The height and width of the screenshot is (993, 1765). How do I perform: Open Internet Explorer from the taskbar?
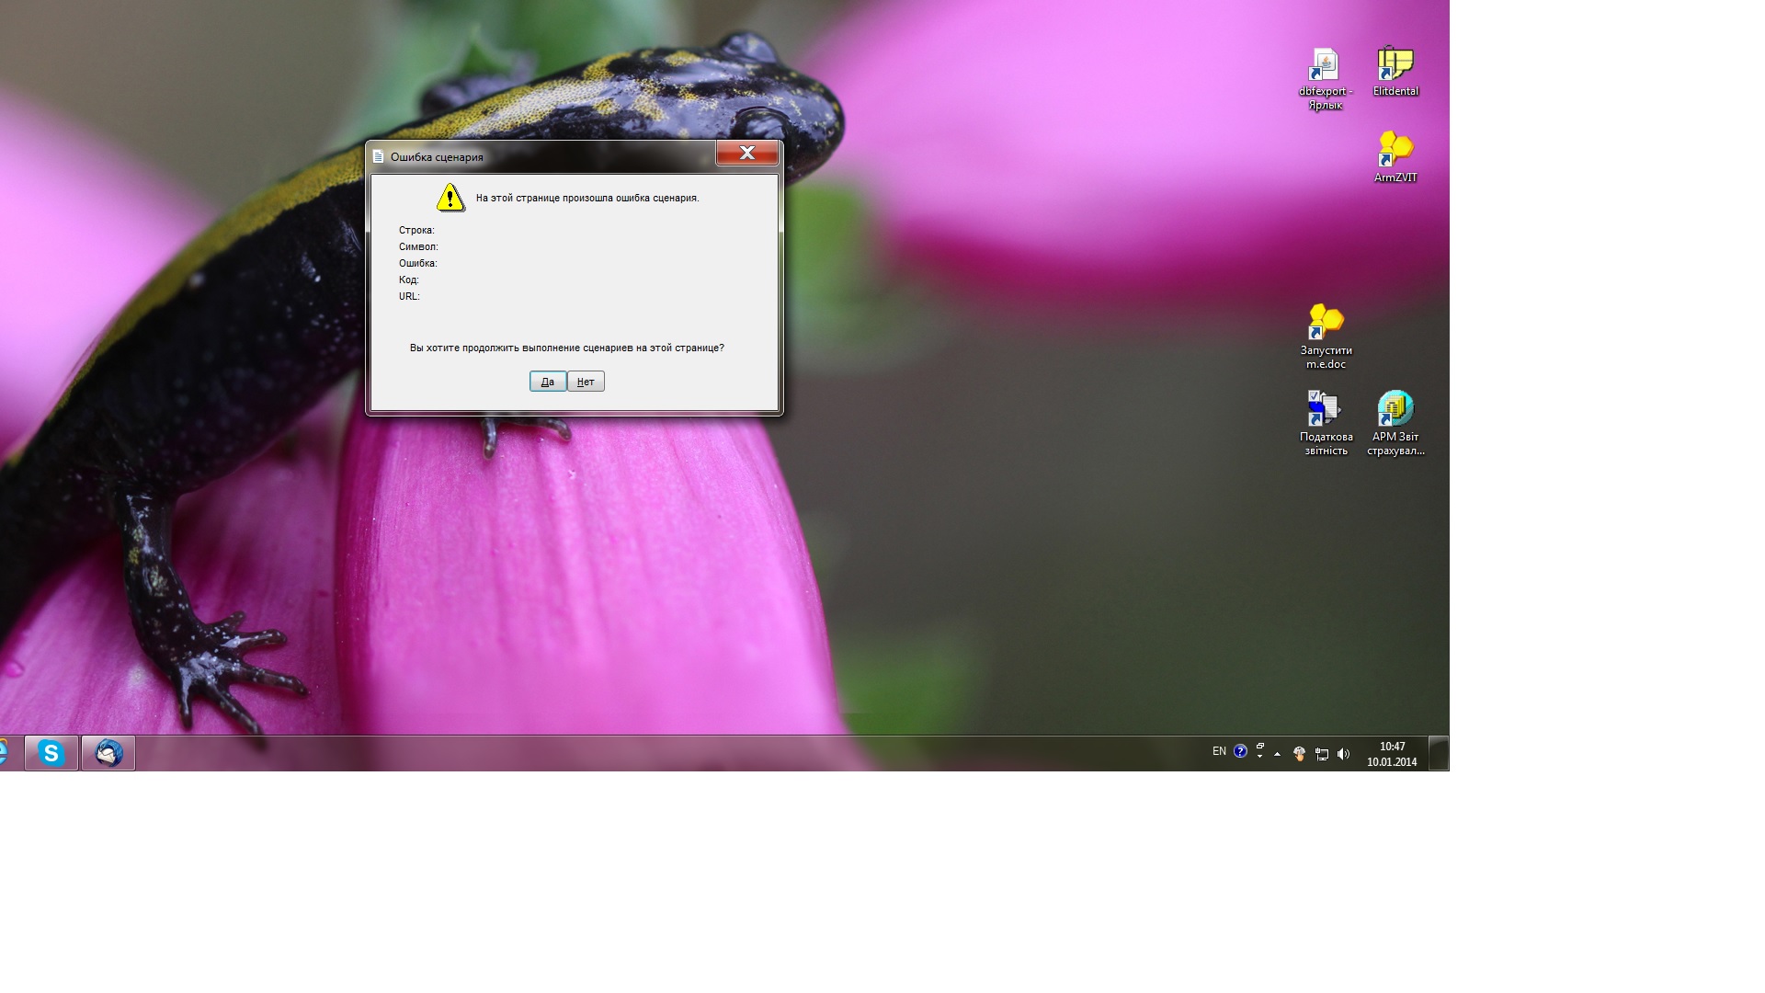(5, 753)
